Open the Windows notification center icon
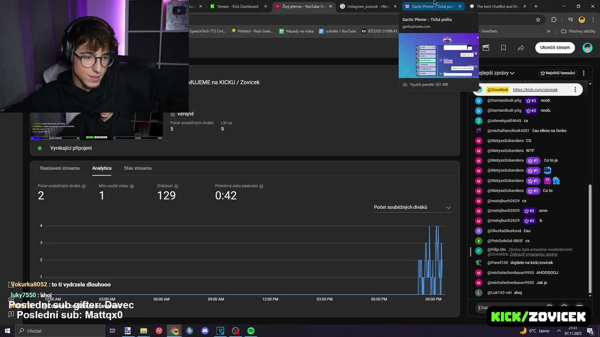 click(592, 331)
